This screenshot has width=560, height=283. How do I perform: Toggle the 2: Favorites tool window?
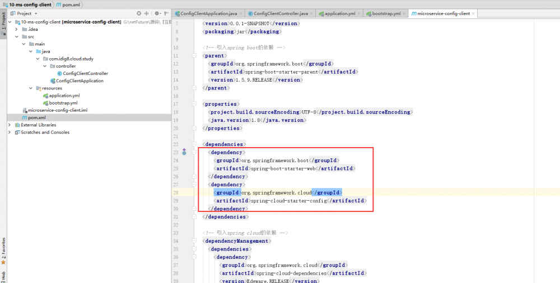(x=3, y=250)
